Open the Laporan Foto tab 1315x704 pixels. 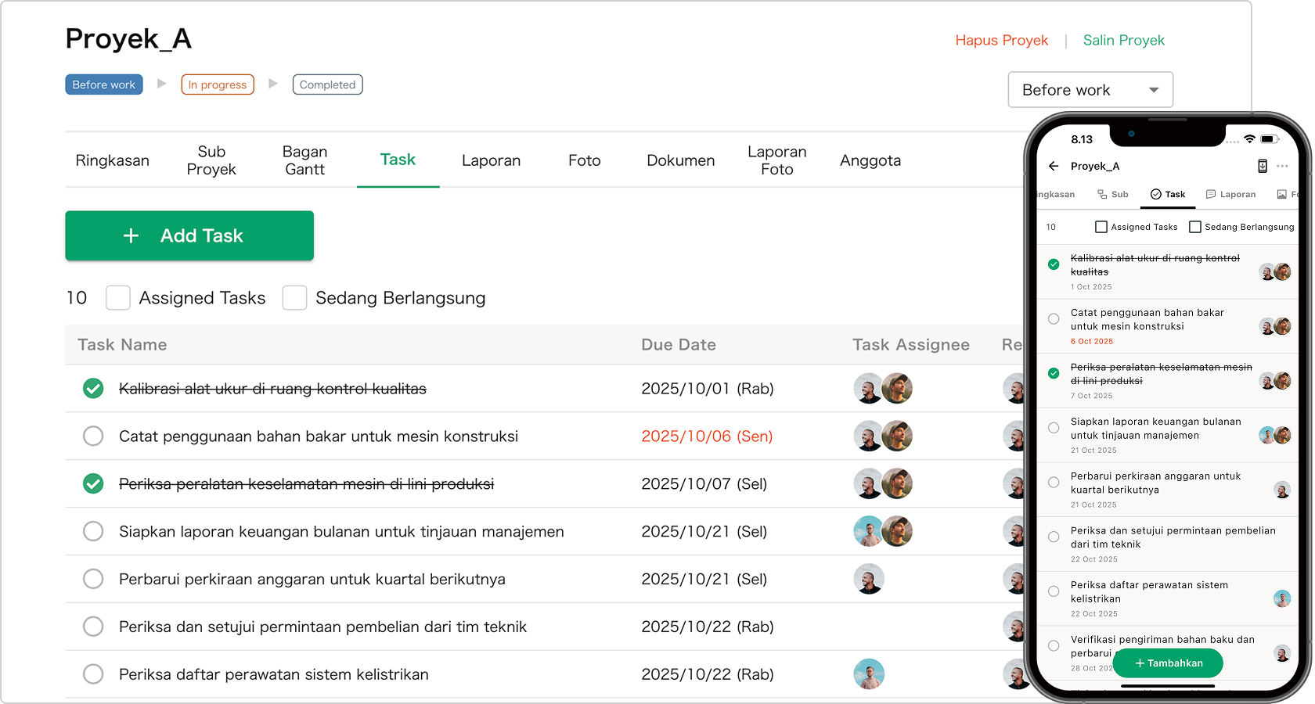coord(776,160)
